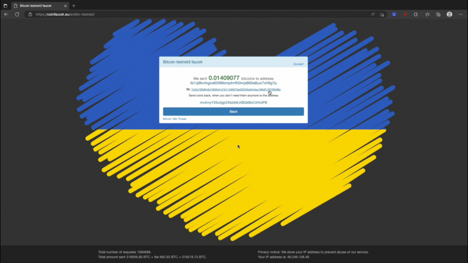Select the Bitcoin testnet3 faucet tab
The height and width of the screenshot is (263, 468).
pos(38,5)
